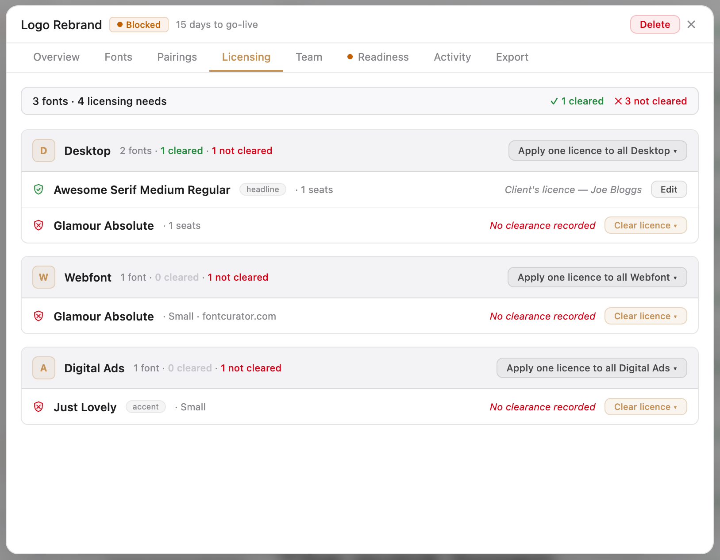This screenshot has height=560, width=720.
Task: Click the Webfont 'W' badge icon
Action: (x=44, y=277)
